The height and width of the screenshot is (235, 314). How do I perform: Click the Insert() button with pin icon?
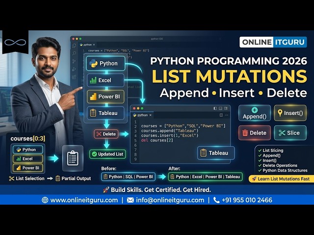[290, 113]
